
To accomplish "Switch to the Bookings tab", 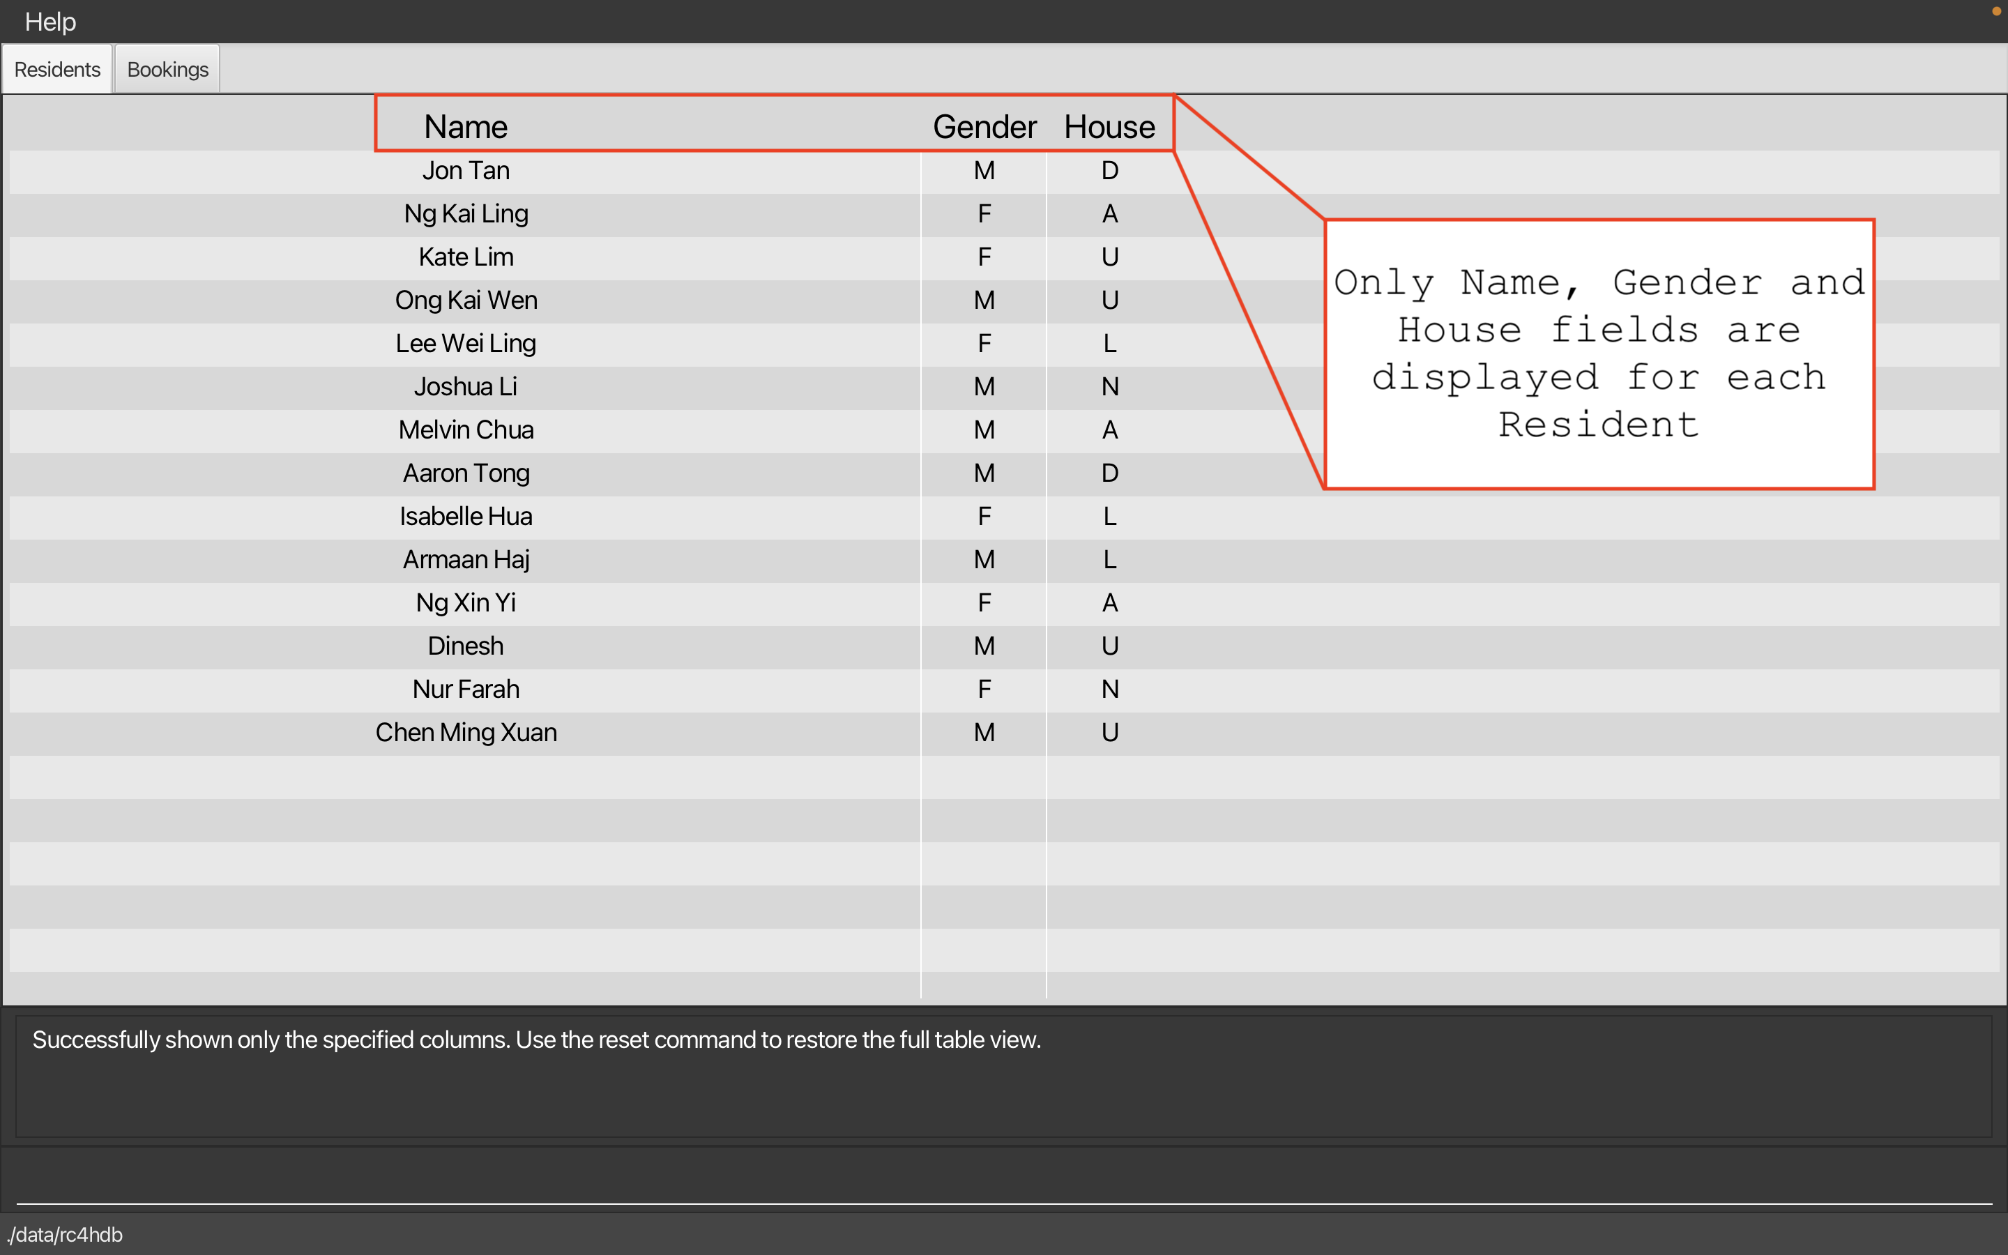I will pos(167,69).
